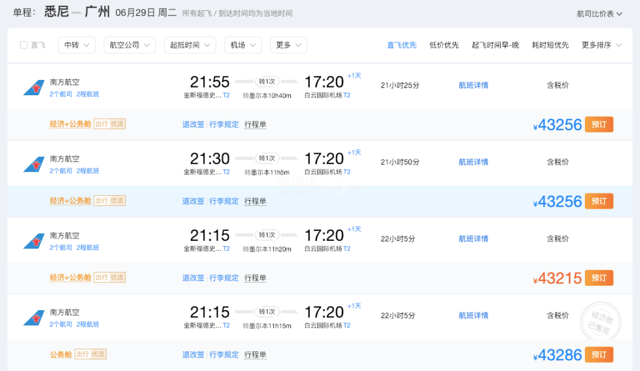The height and width of the screenshot is (371, 640).
Task: Expand the 航空公司 airline filter
Action: (x=129, y=45)
